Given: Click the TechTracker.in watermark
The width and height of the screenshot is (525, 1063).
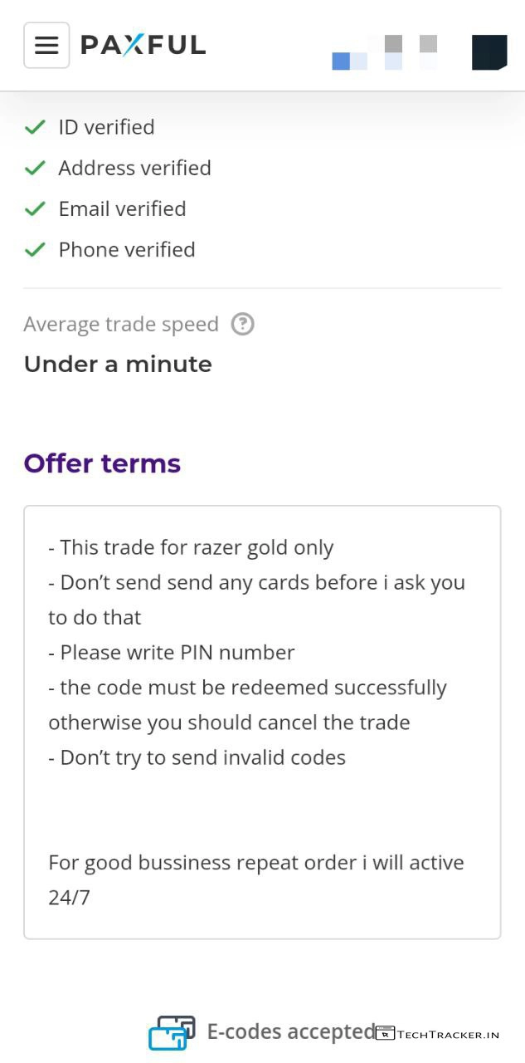Looking at the screenshot, I should (437, 1034).
